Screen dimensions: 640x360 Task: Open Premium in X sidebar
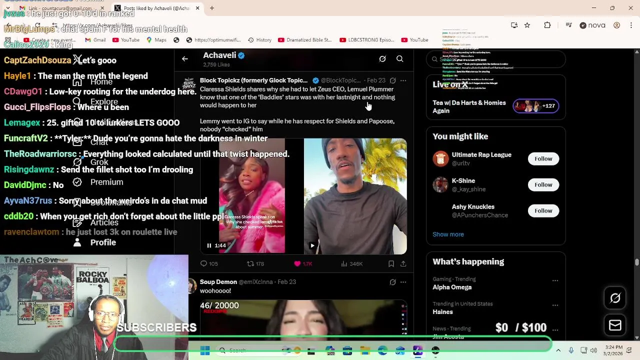point(98,182)
